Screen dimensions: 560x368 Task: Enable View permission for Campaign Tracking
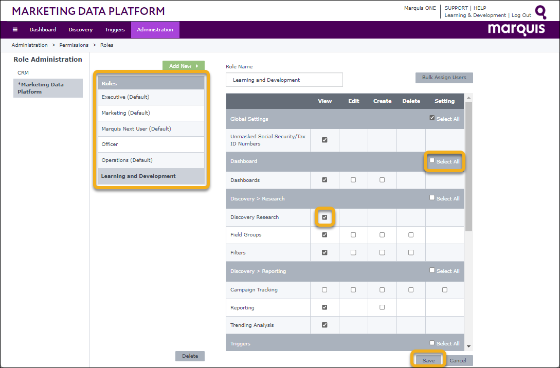pos(324,290)
